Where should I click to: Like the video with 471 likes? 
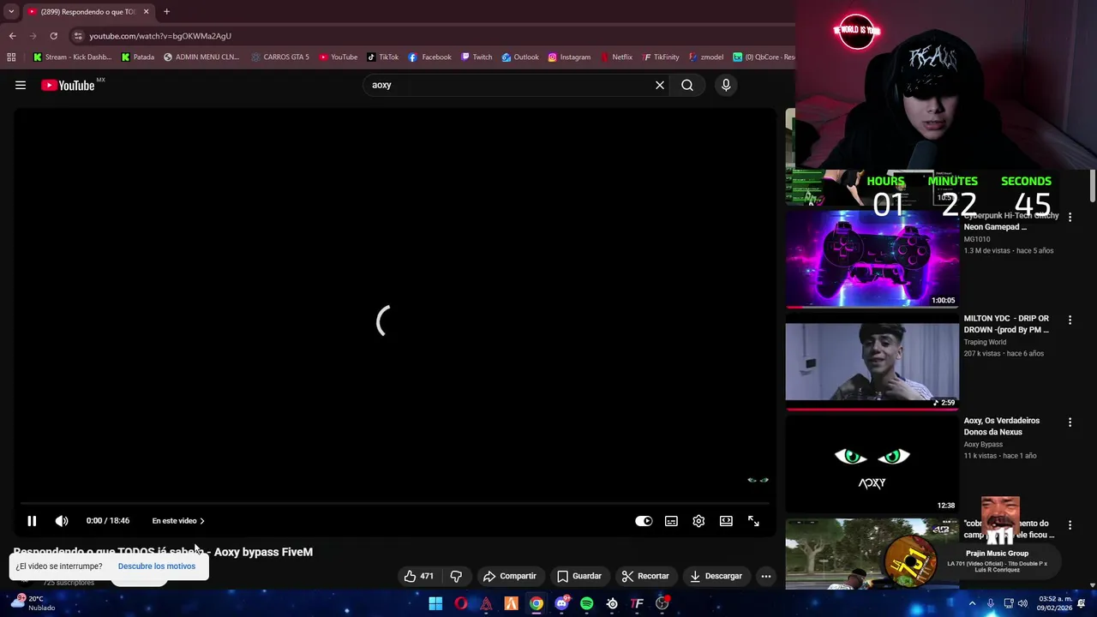pyautogui.click(x=419, y=576)
